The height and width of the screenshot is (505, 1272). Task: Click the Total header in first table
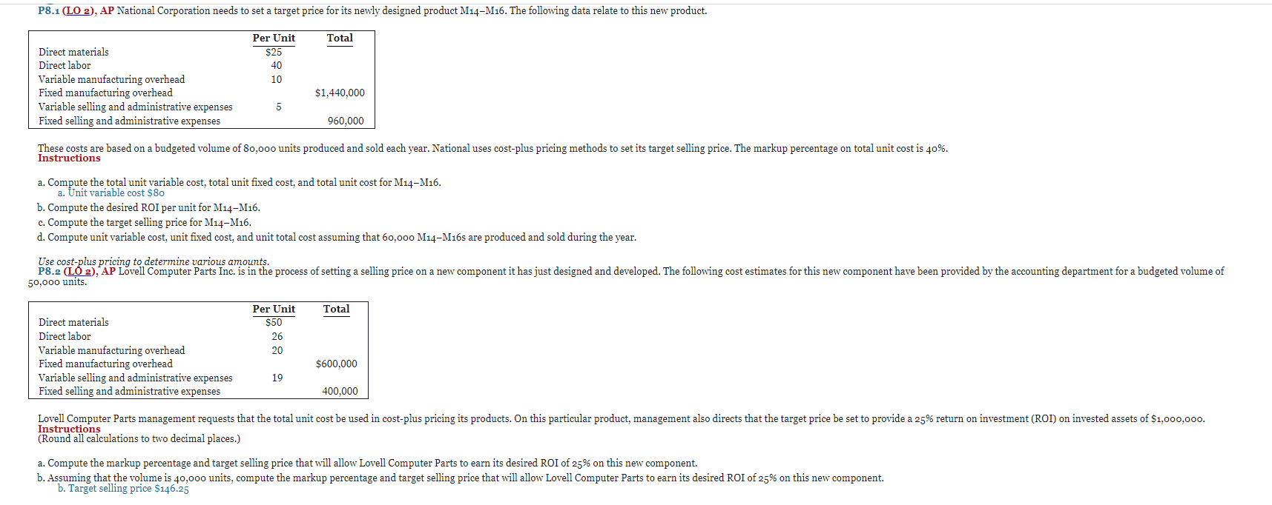coord(340,39)
